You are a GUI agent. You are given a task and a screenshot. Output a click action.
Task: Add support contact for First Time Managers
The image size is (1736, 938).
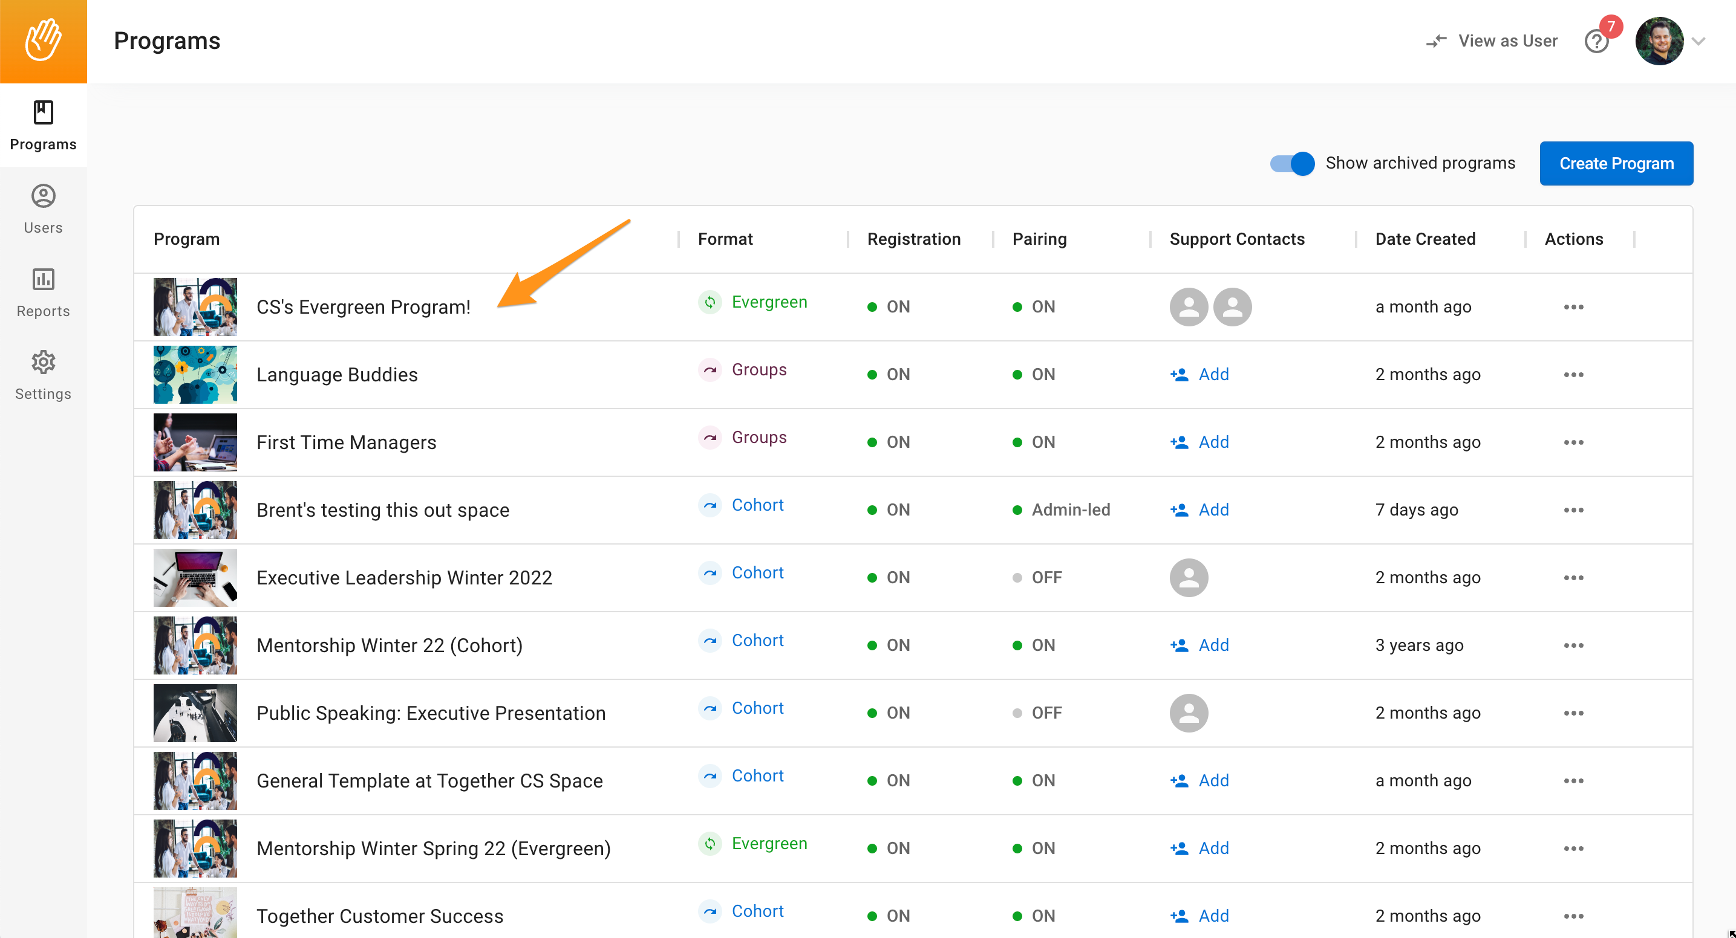click(x=1199, y=442)
